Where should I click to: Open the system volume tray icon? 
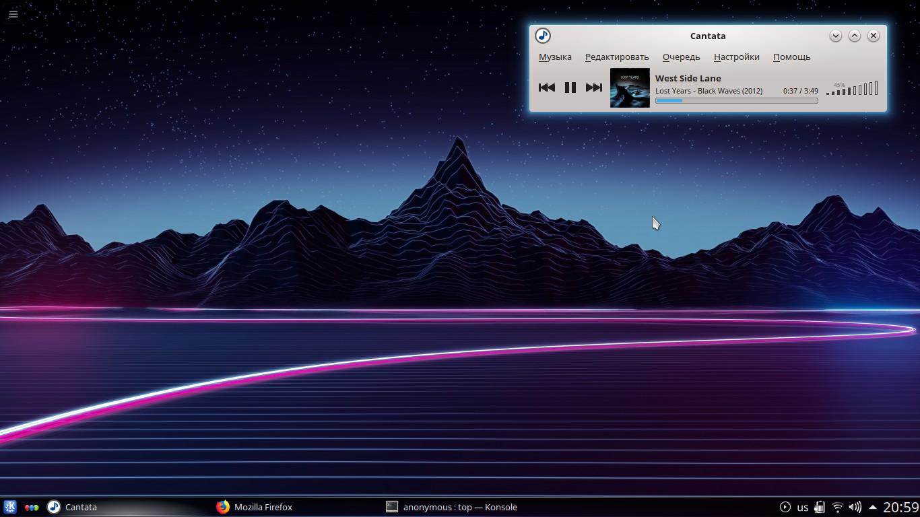coord(855,507)
